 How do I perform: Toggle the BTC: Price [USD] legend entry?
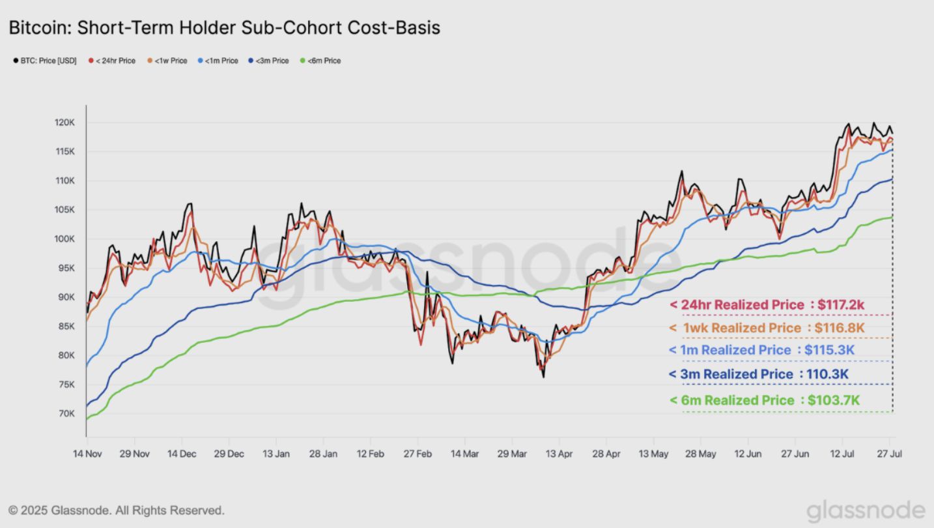[x=45, y=61]
